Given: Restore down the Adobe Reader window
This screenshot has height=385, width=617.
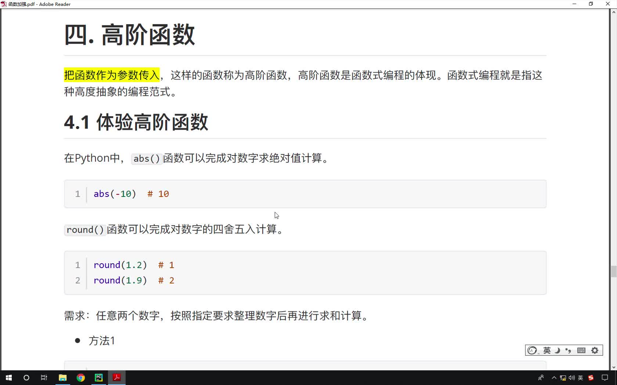Looking at the screenshot, I should pyautogui.click(x=591, y=4).
